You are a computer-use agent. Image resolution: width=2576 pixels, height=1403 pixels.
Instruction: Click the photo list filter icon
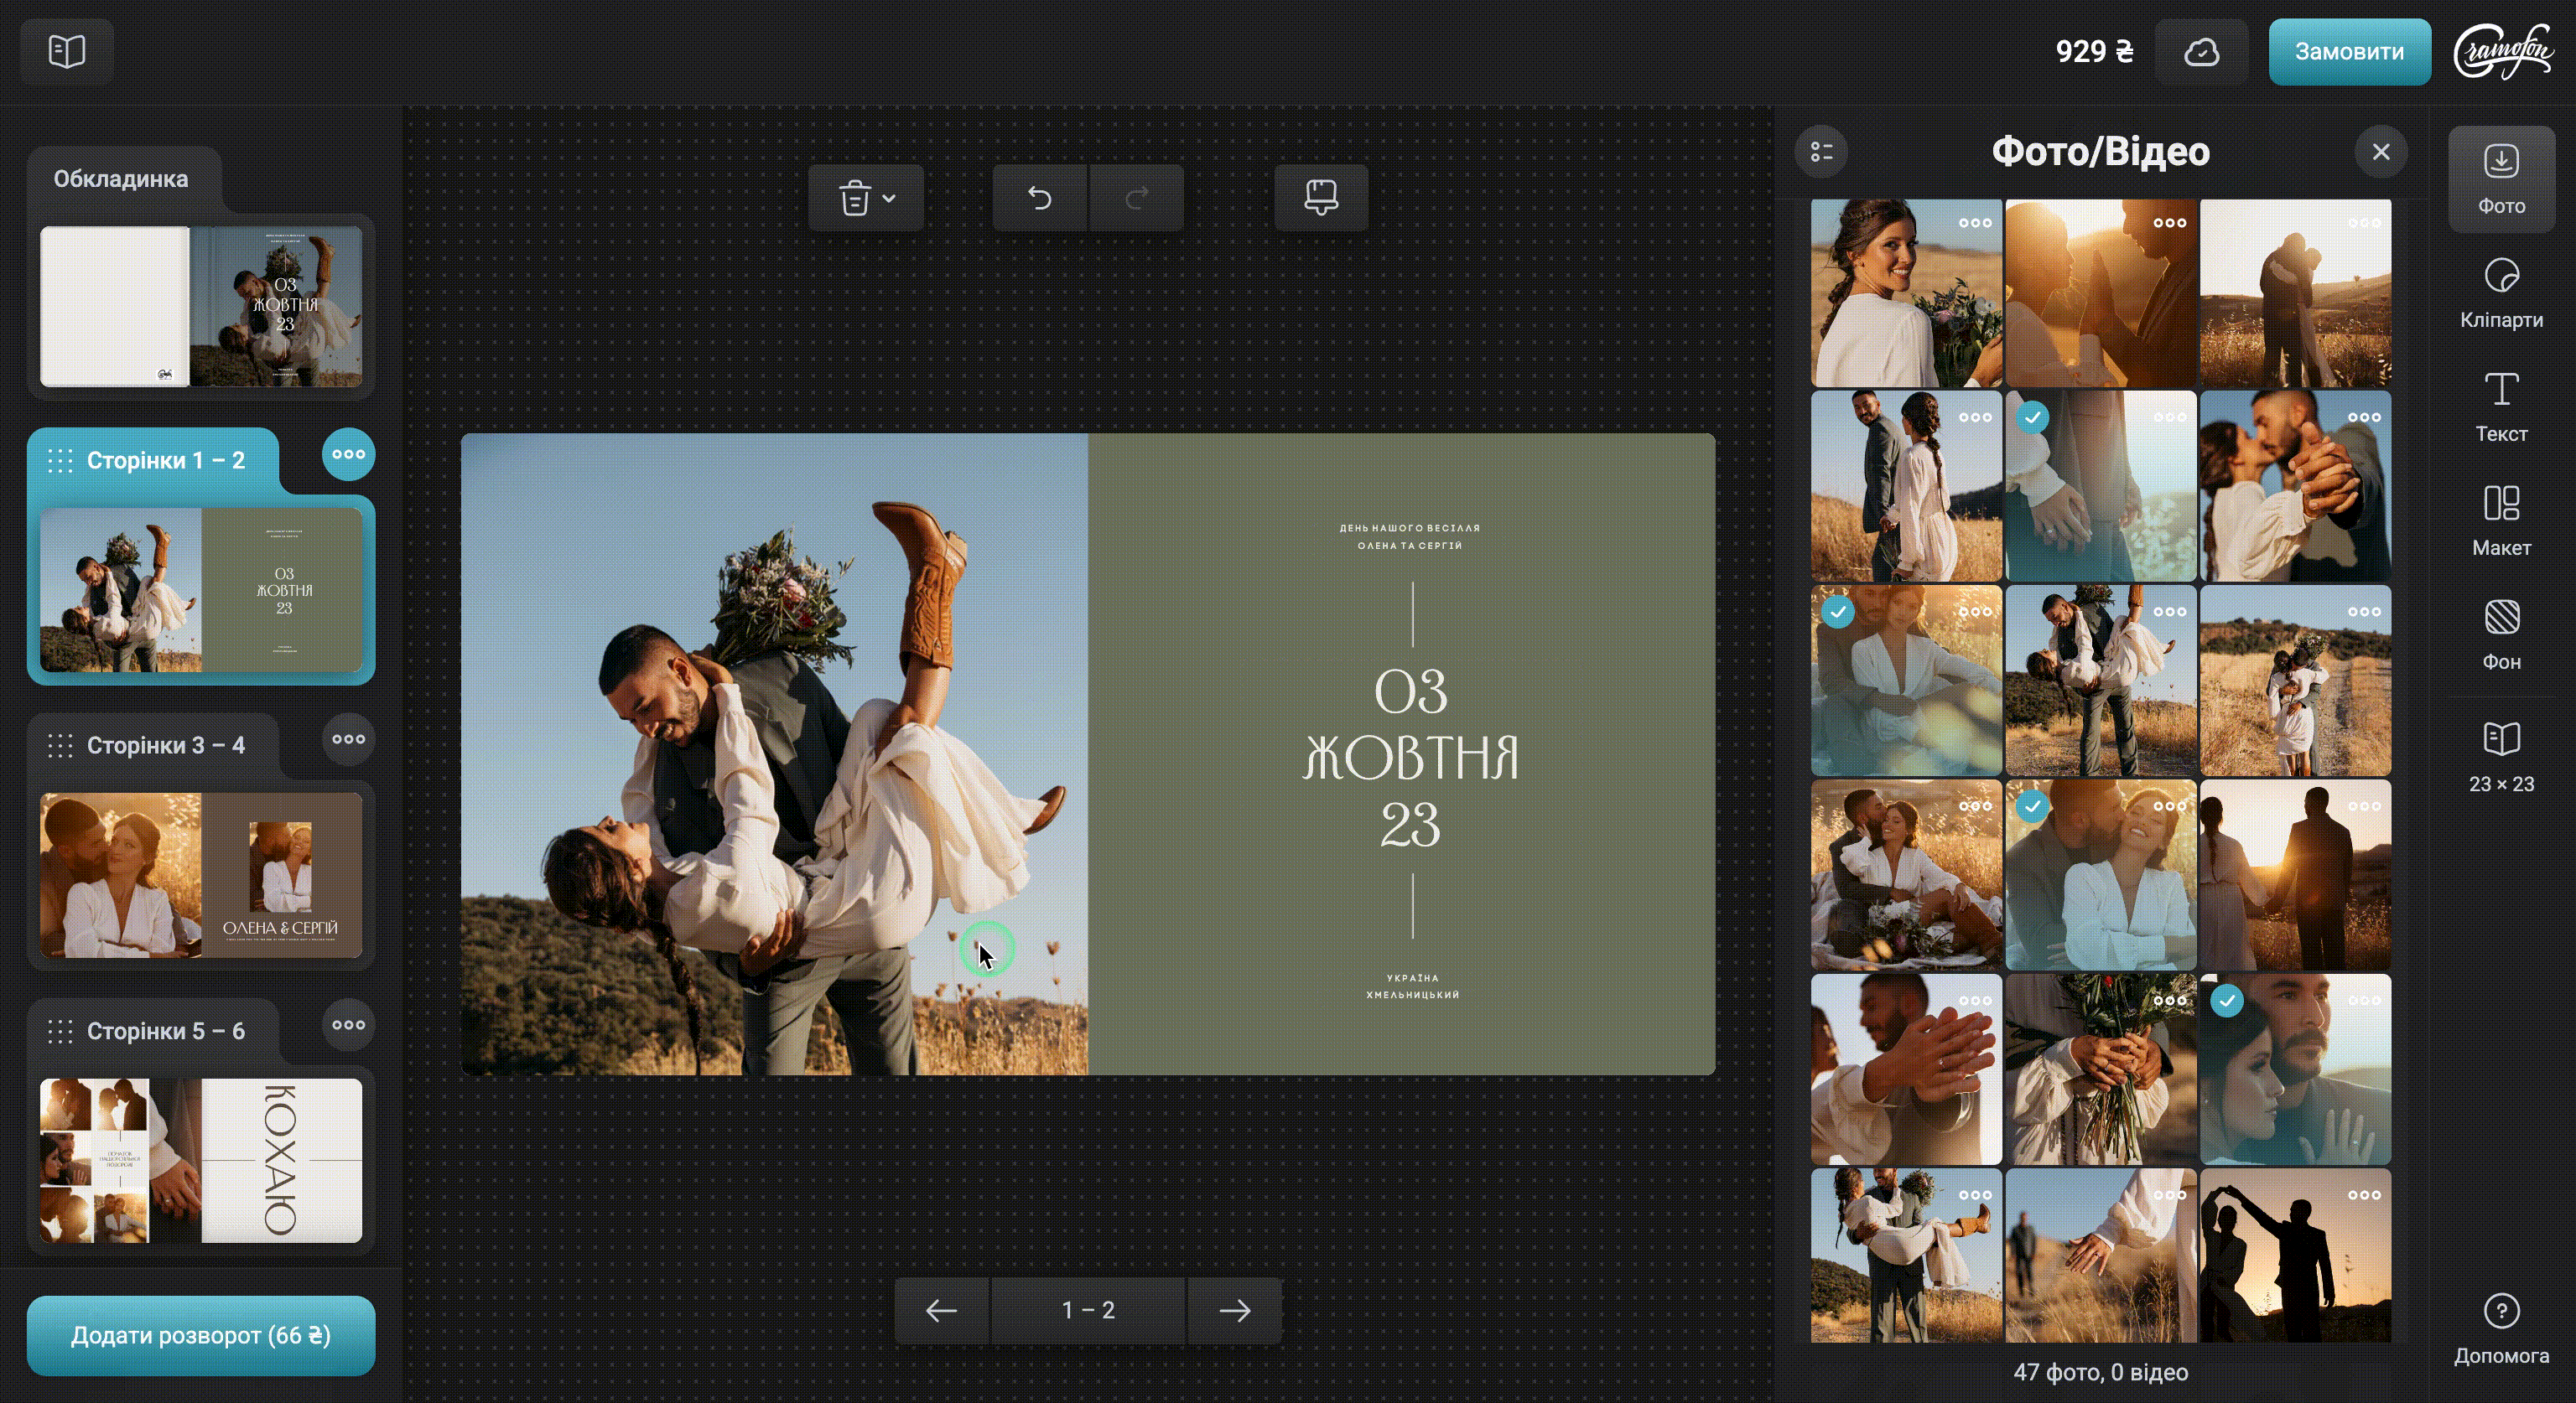click(1821, 152)
